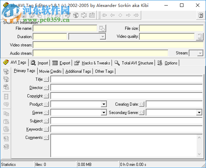Click the Comments scrollbar down arrow
This screenshot has width=206, height=168.
[x=199, y=154]
